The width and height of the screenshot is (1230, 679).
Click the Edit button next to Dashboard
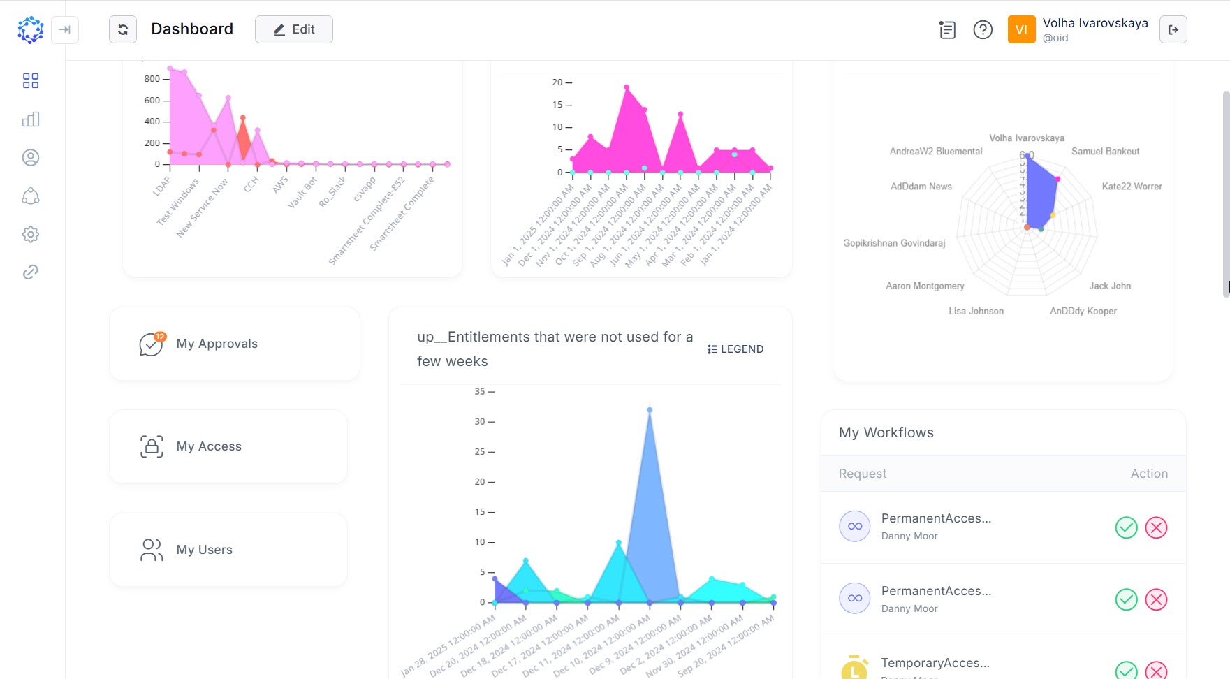coord(293,29)
